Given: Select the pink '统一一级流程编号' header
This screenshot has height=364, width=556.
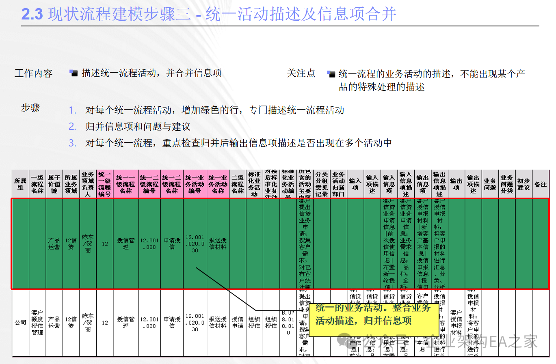Looking at the screenshot, I should (104, 184).
